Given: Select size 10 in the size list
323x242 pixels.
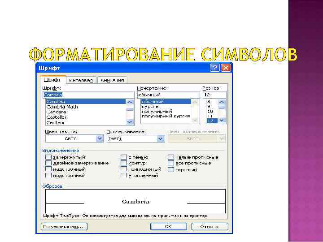Looking at the screenshot, I should pos(212,111).
